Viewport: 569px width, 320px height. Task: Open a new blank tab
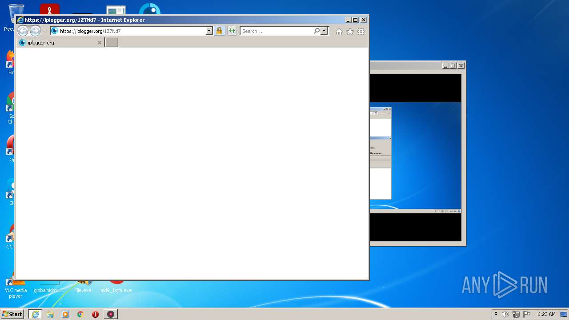pos(111,43)
